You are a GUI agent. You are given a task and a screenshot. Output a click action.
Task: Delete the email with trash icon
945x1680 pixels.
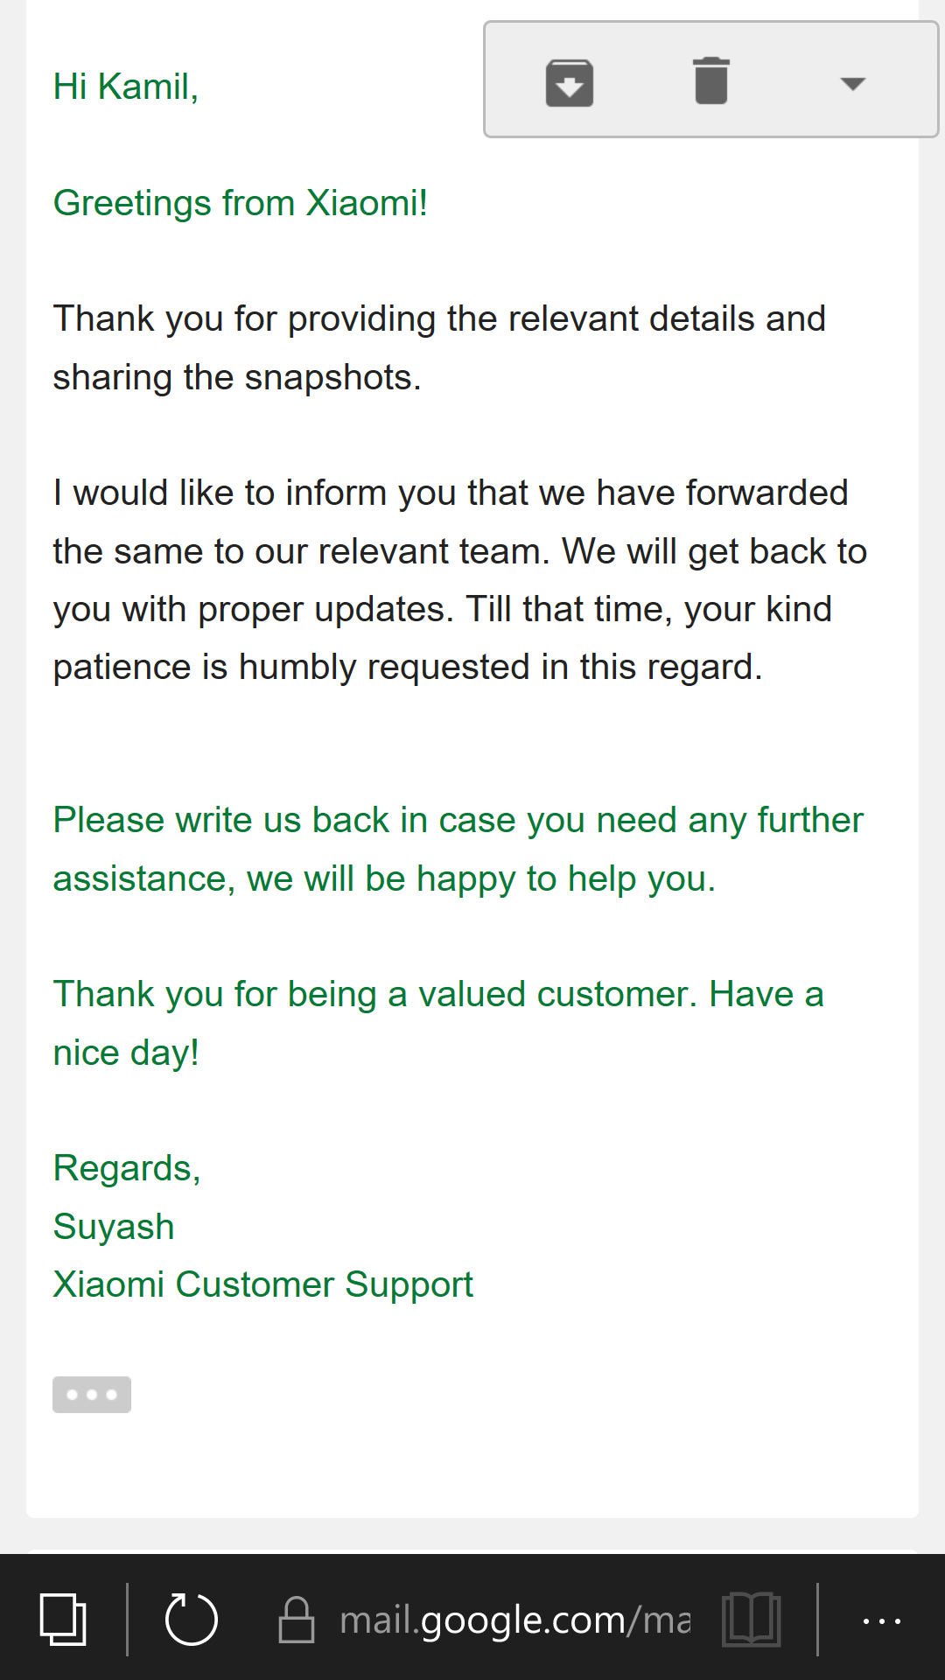[x=711, y=81]
